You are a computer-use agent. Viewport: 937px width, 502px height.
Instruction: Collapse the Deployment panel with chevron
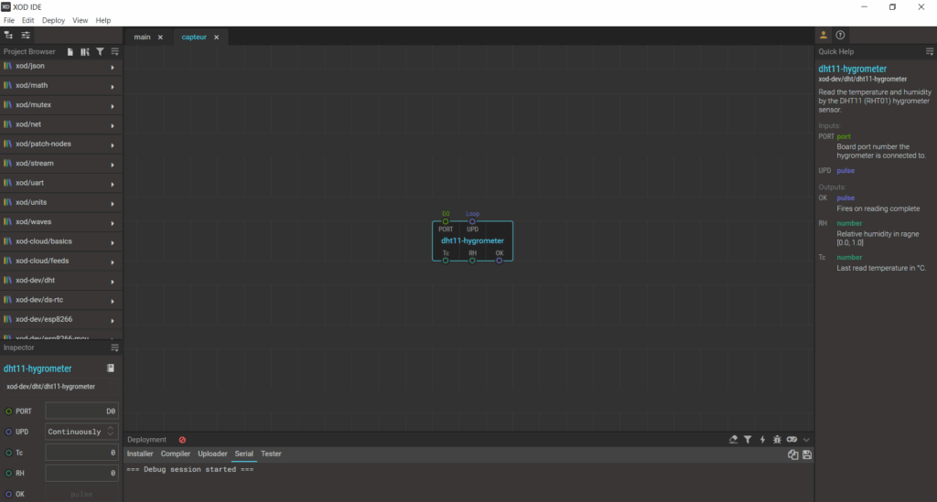pyautogui.click(x=806, y=440)
